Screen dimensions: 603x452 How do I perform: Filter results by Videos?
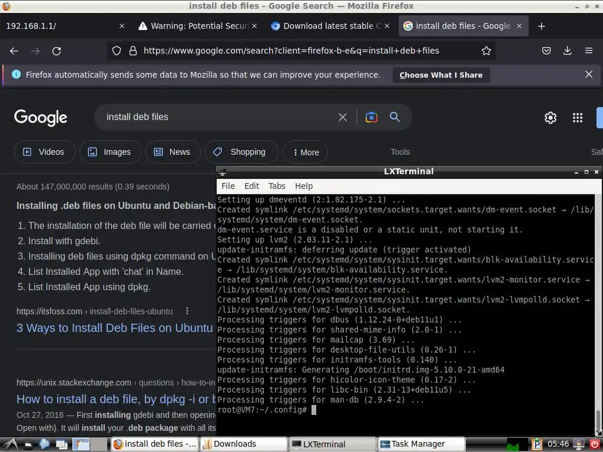coord(45,152)
